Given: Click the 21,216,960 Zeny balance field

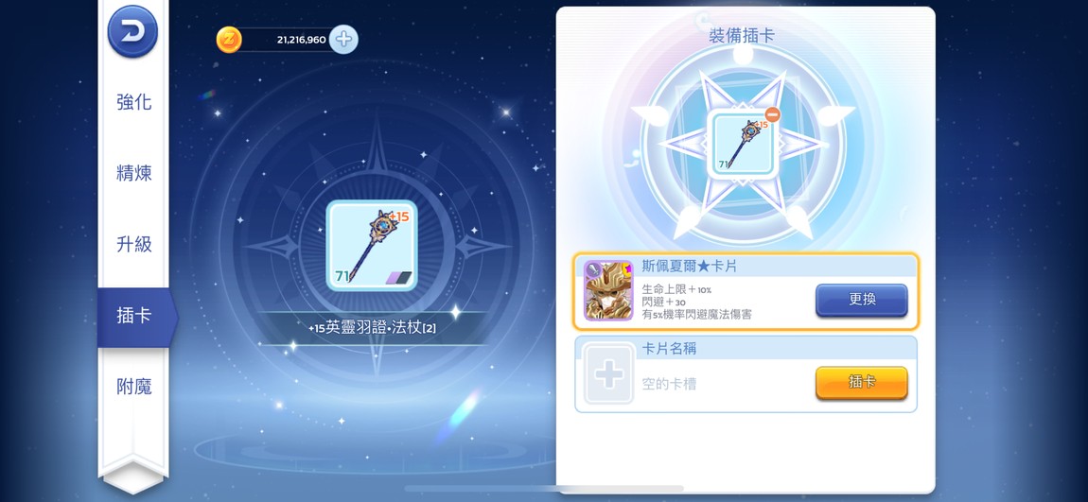Looking at the screenshot, I should (286, 40).
